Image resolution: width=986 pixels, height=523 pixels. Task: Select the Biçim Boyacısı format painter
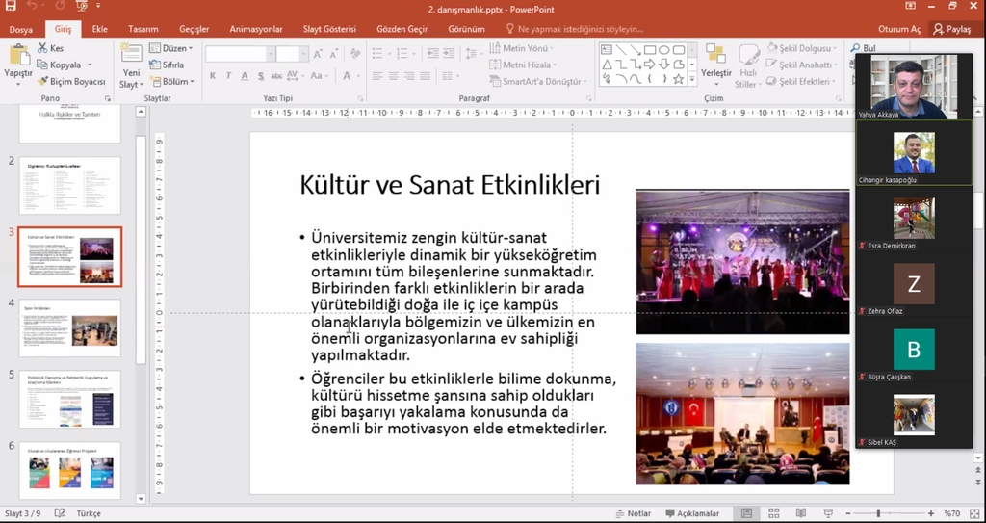point(71,82)
